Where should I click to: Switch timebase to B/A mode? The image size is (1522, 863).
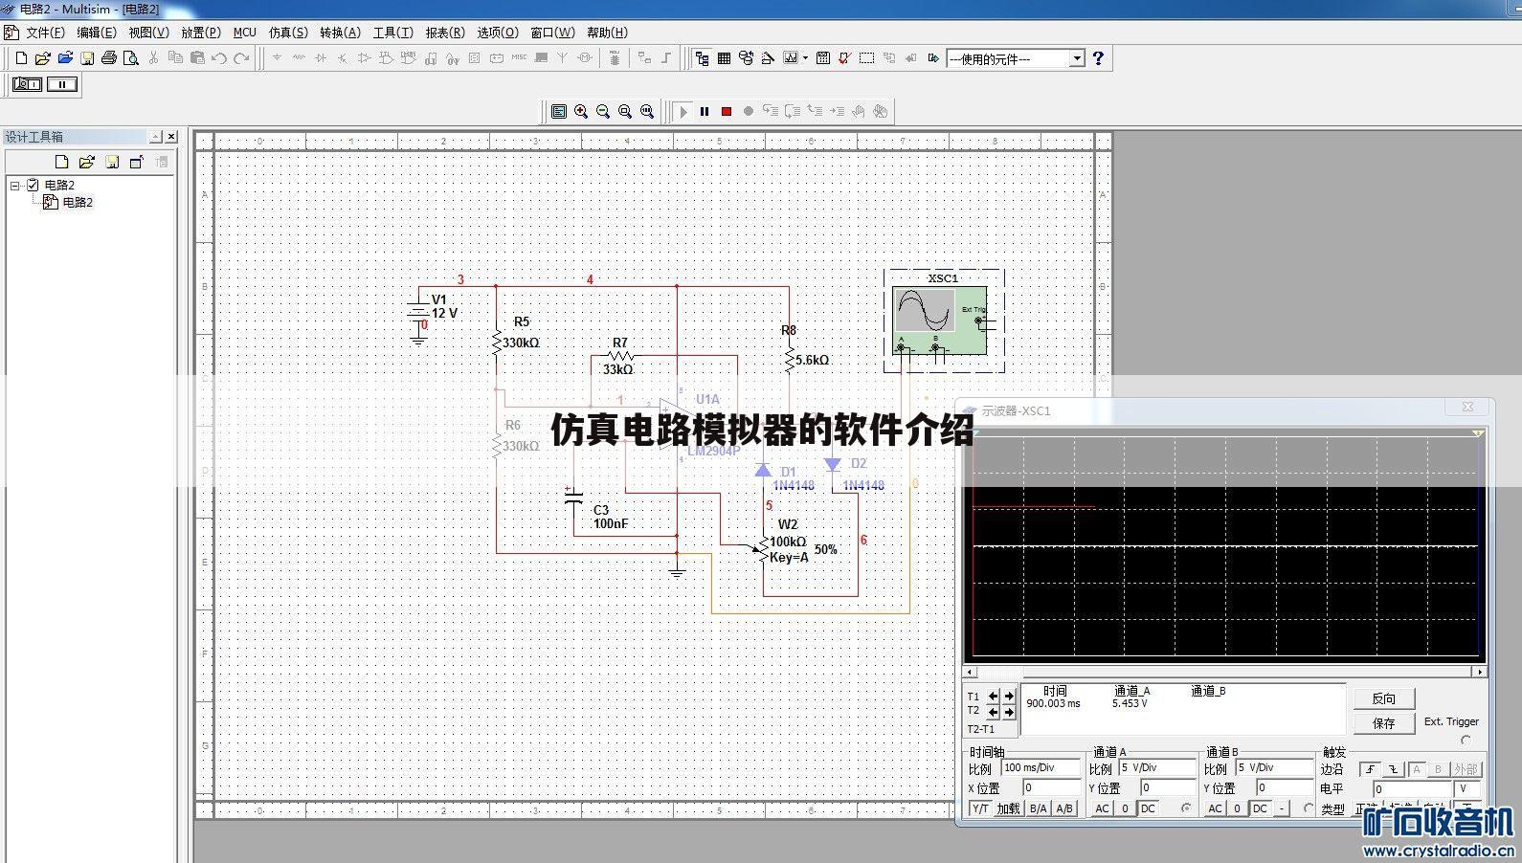[x=1039, y=808]
